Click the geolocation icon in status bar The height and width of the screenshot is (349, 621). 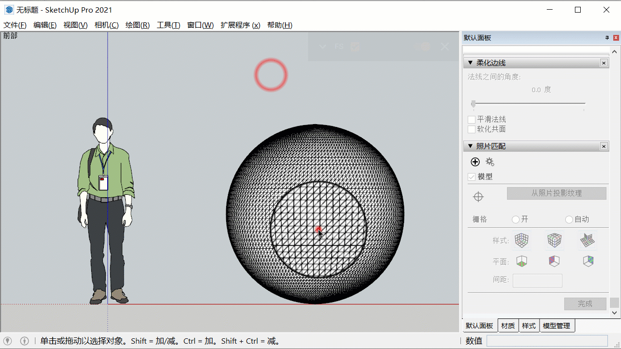[8, 341]
